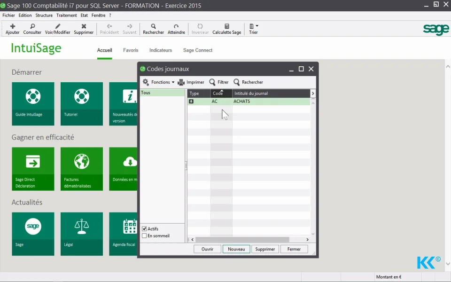The height and width of the screenshot is (282, 451).
Task: Select the AC ACHATS journal row
Action: (x=249, y=102)
